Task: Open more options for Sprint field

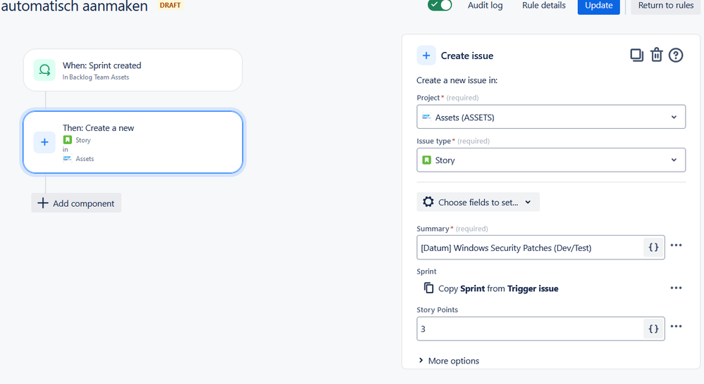Action: click(676, 288)
